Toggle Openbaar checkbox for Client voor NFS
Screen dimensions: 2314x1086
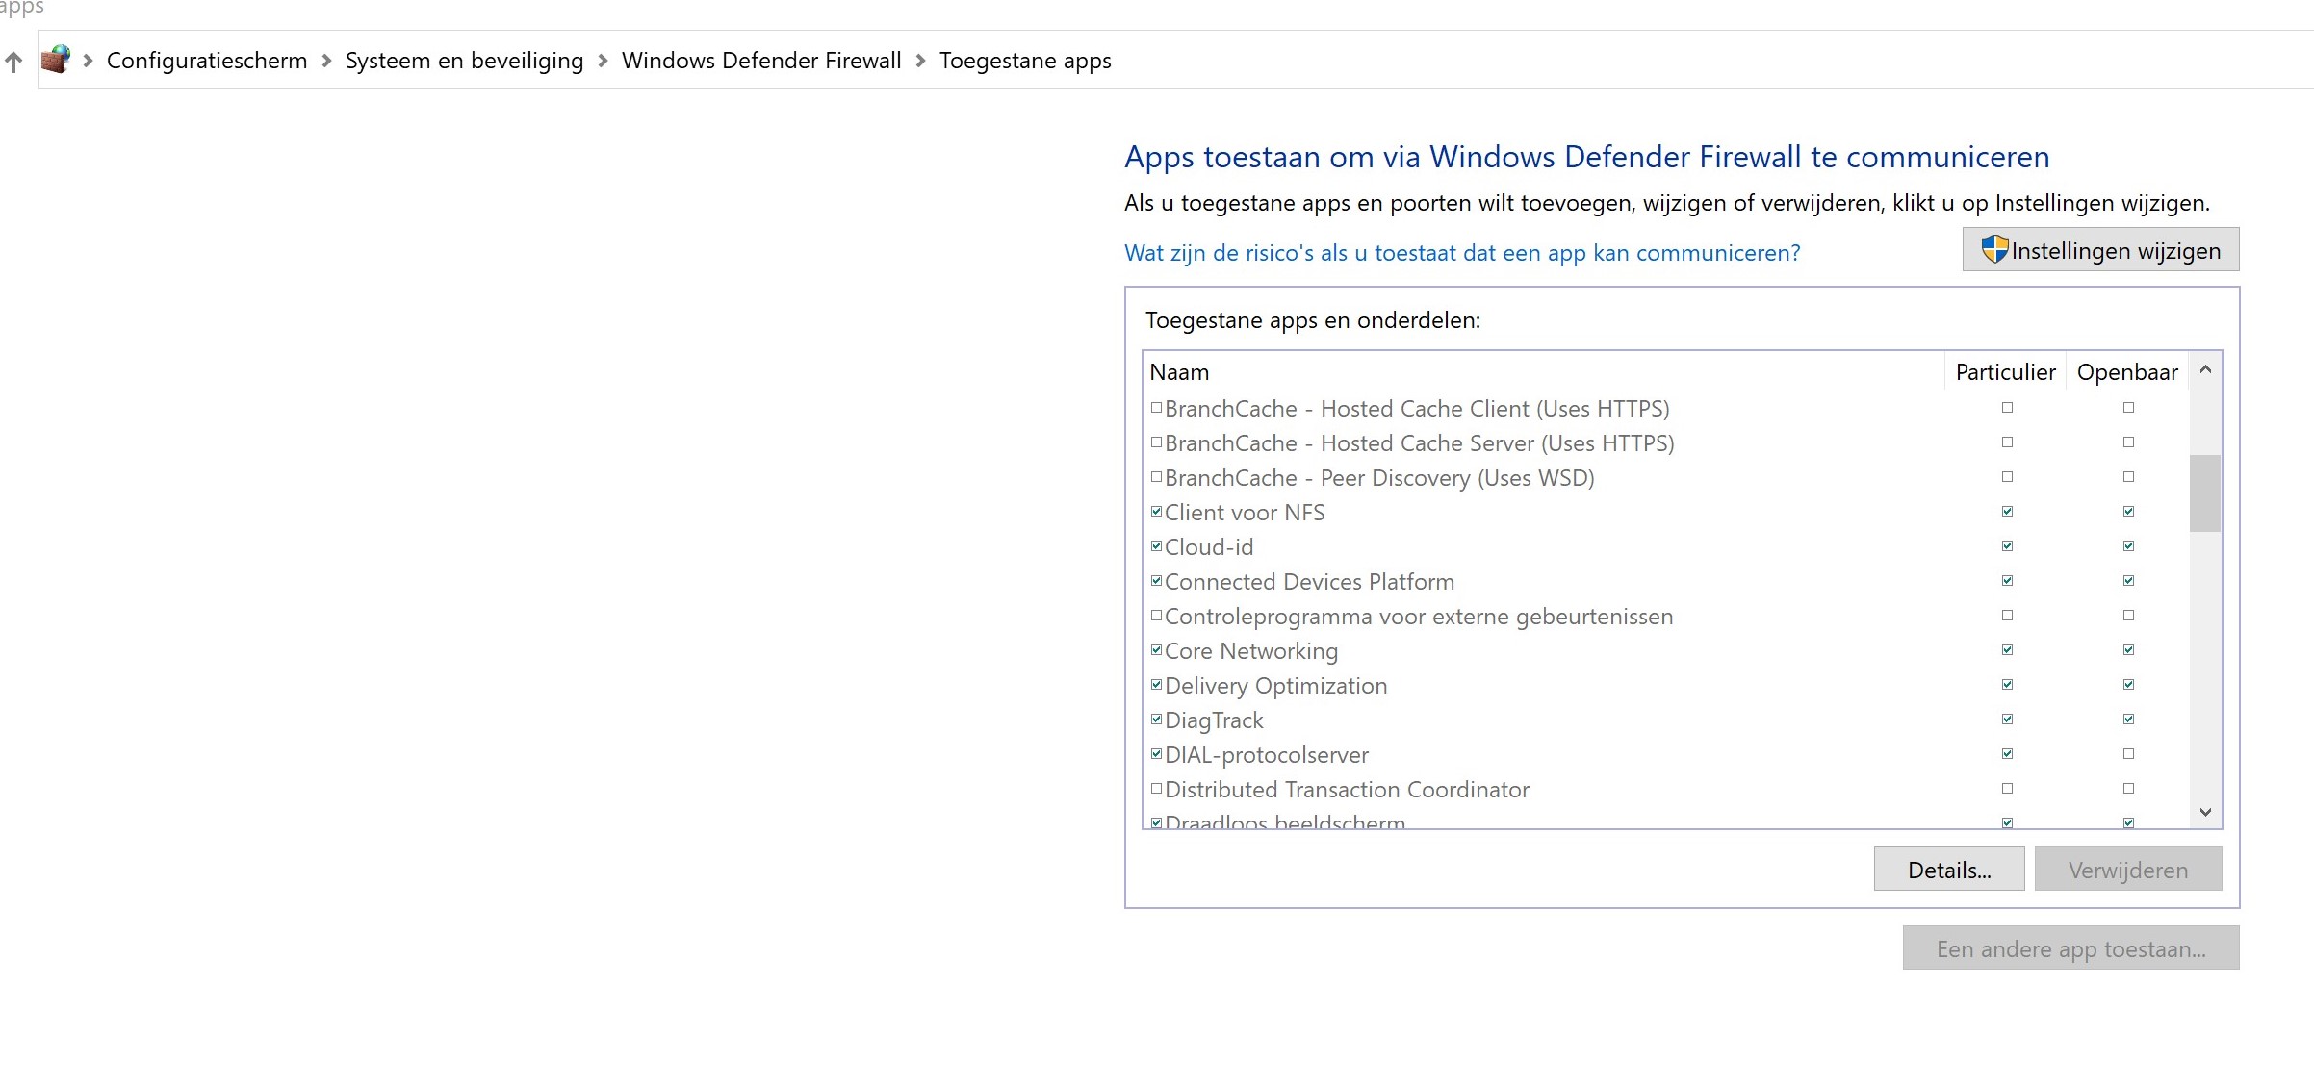pos(2128,512)
